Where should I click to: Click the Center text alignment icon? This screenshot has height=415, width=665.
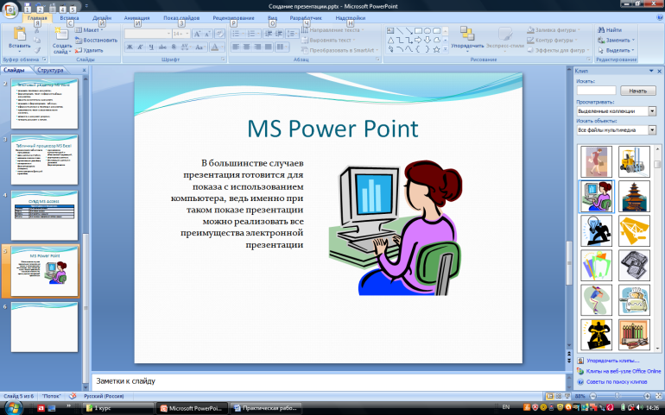(246, 47)
